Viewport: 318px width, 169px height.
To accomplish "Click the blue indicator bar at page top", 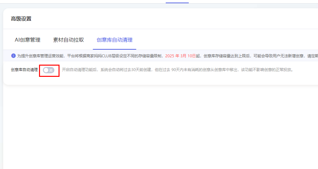I will (x=177, y=3).
